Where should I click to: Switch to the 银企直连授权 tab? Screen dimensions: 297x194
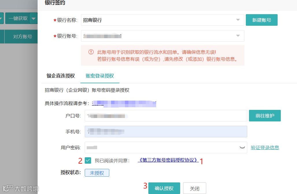pos(61,76)
